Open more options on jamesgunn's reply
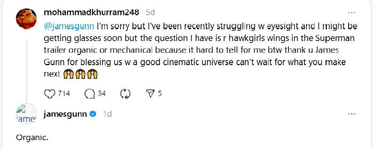This screenshot has height=153, width=379. (x=352, y=114)
